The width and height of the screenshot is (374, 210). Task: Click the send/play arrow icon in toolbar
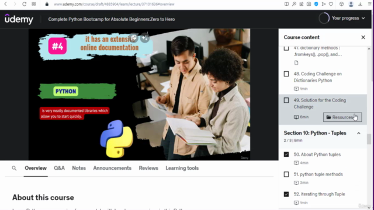pos(323,4)
